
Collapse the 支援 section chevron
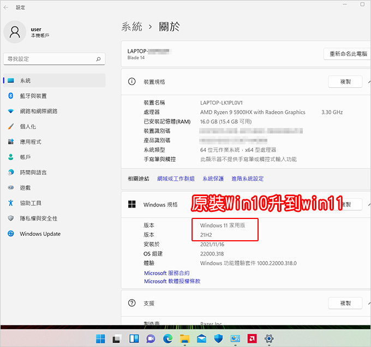(369, 303)
